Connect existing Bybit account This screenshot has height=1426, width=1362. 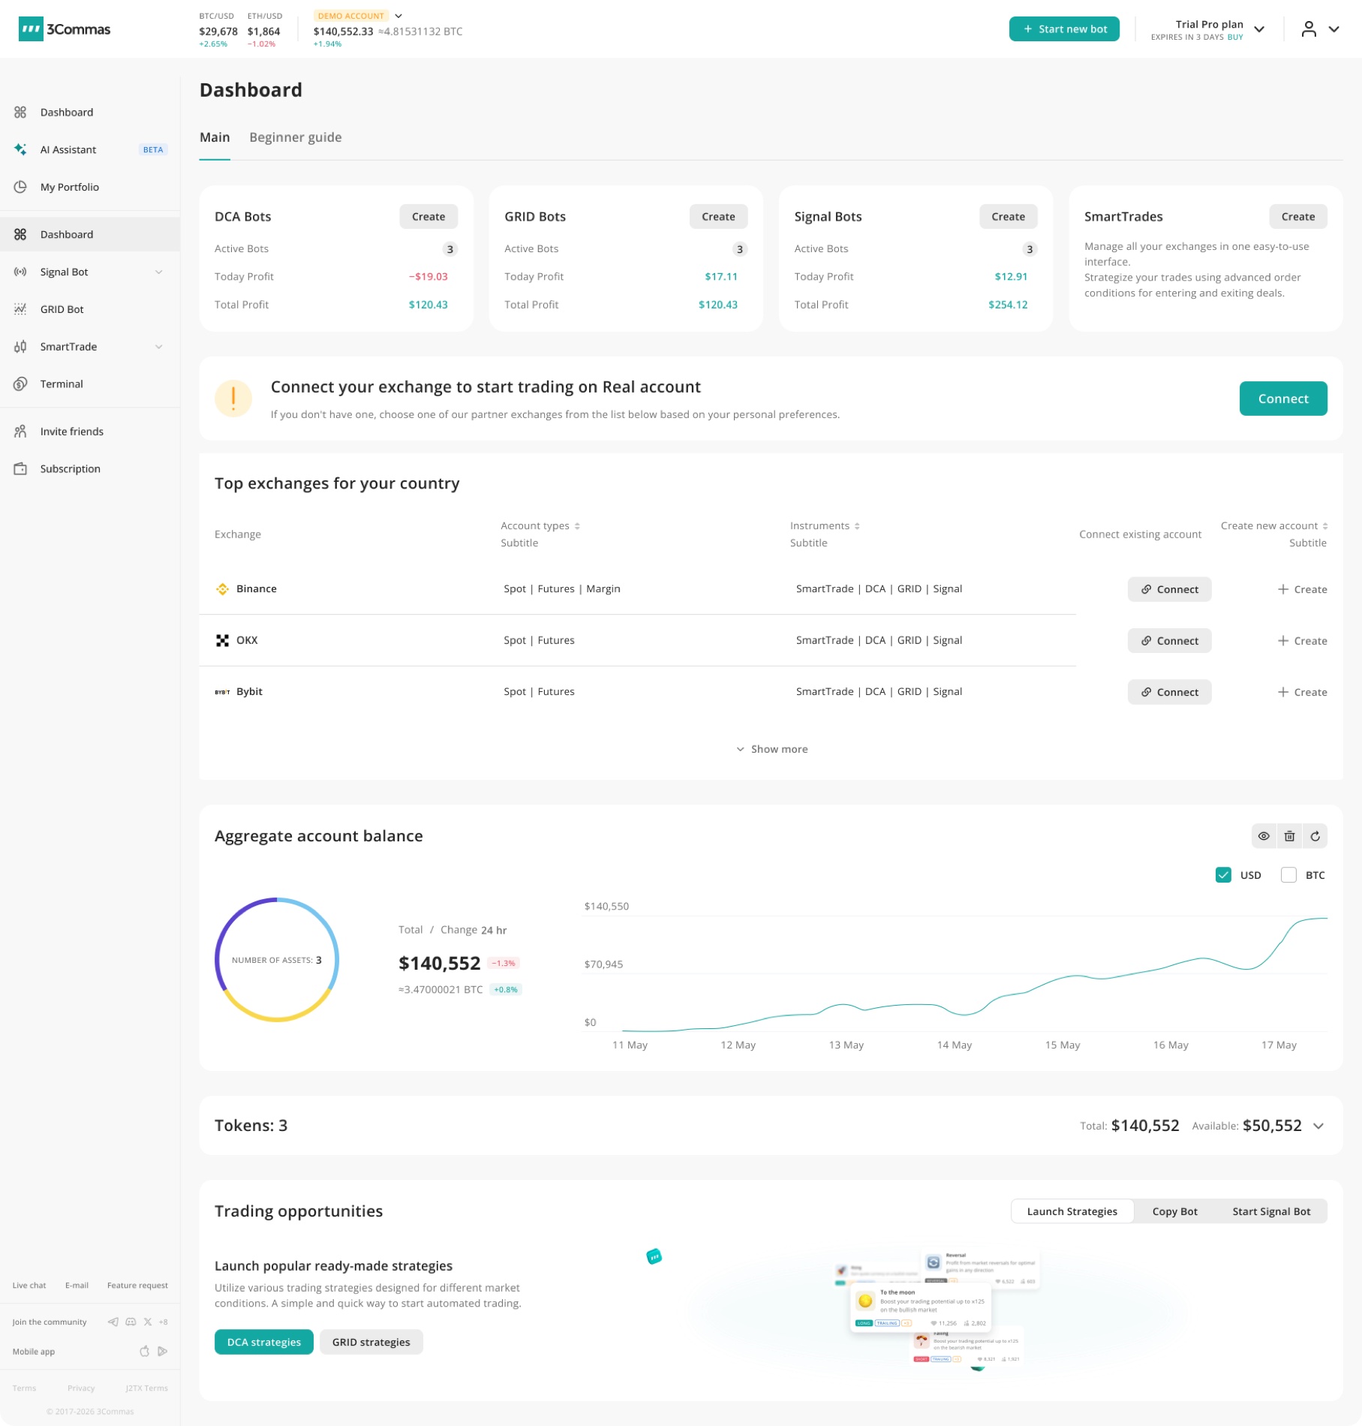pos(1169,692)
